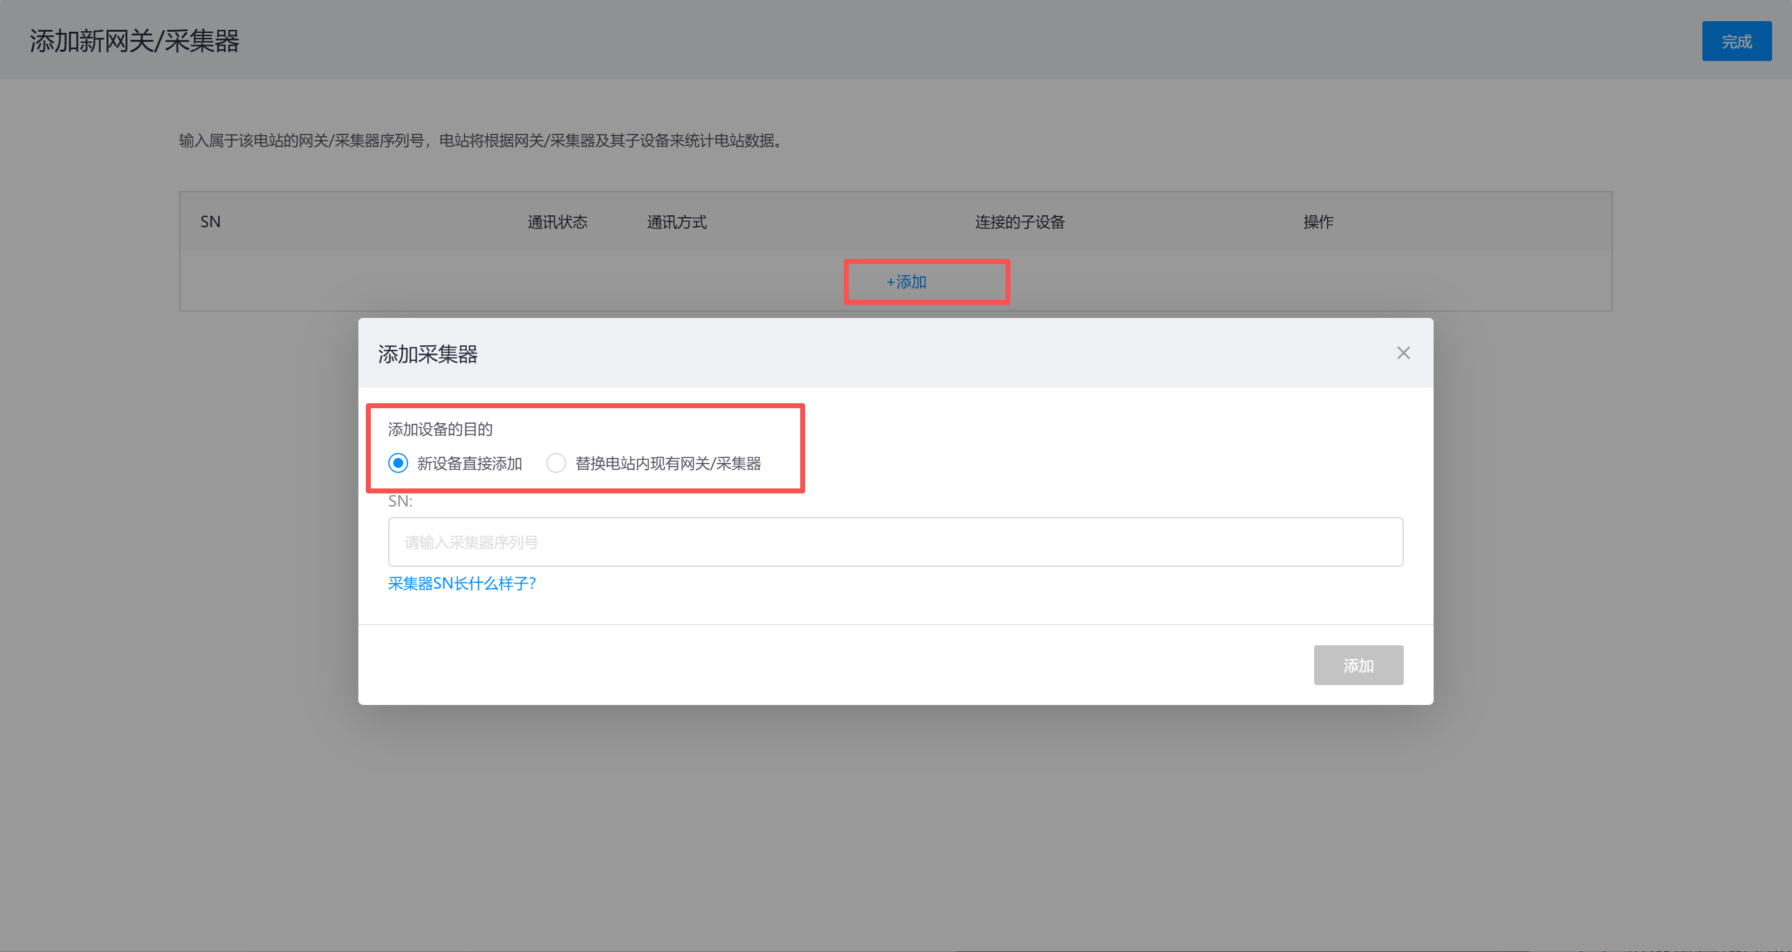Open the 采集器SN长什么样子? help link
This screenshot has width=1792, height=952.
(462, 583)
